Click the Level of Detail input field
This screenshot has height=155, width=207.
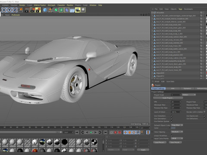pos(176,112)
